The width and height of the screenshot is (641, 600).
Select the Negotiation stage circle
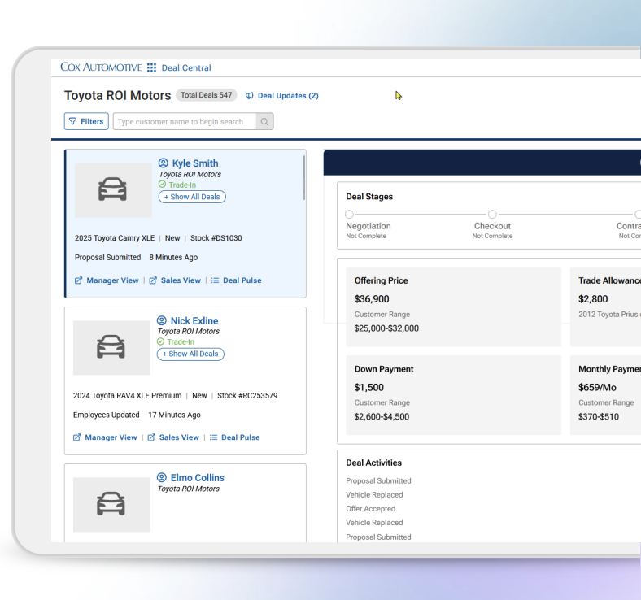349,215
